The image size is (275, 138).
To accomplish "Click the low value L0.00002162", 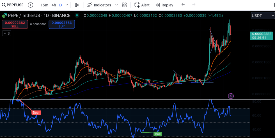I will click(x=145, y=16).
